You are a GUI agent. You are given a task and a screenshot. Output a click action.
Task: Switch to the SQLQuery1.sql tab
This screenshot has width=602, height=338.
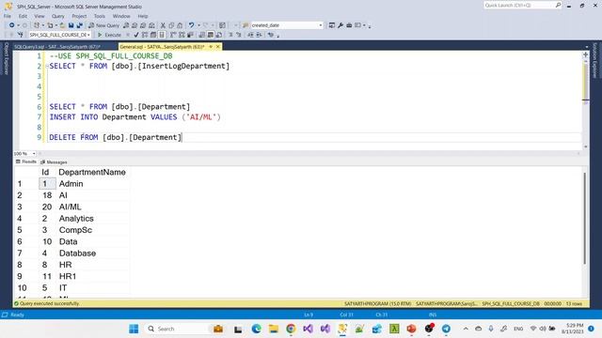[x=57, y=47]
